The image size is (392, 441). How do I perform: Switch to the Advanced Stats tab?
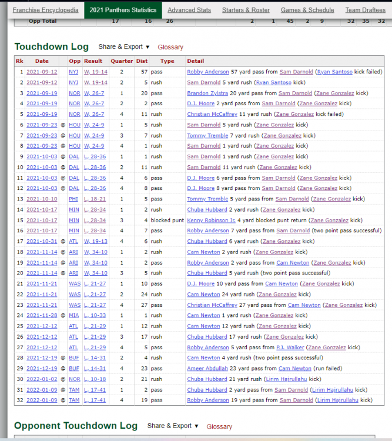(188, 10)
